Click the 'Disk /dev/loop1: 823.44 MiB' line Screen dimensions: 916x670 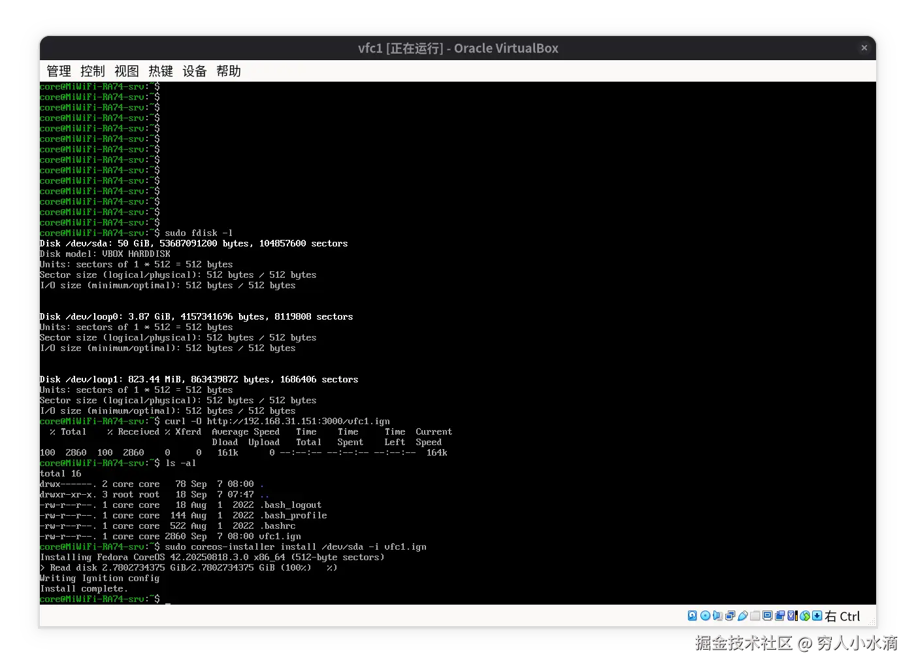tap(199, 379)
